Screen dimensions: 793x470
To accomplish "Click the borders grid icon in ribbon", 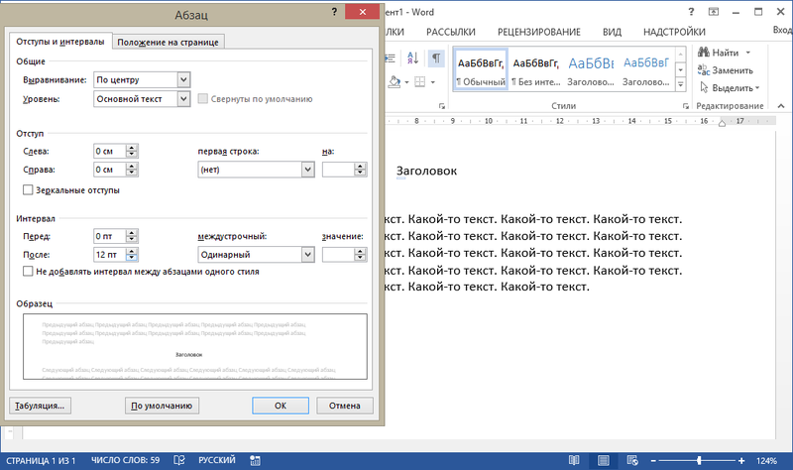I will pyautogui.click(x=419, y=81).
